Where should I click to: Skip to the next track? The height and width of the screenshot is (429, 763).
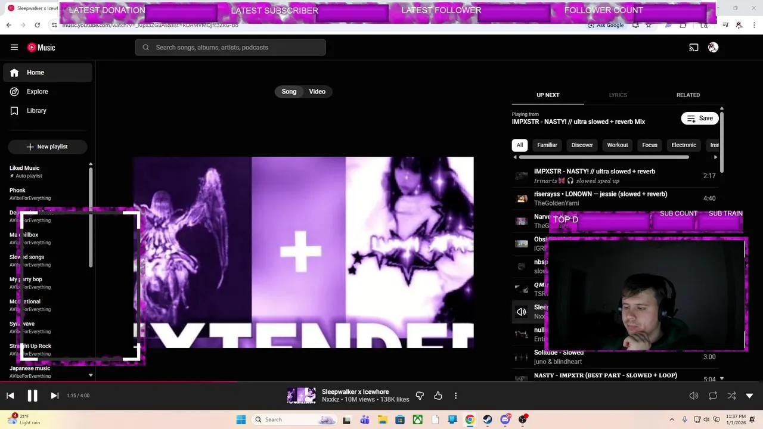point(54,396)
